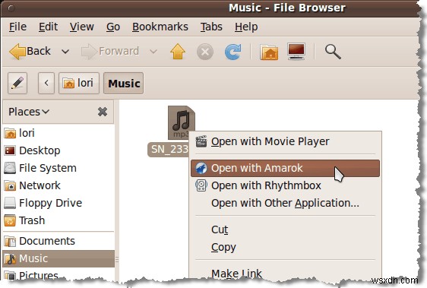Screen dimensions: 427x288
Task: Close the Places side pane
Action: [x=103, y=112]
